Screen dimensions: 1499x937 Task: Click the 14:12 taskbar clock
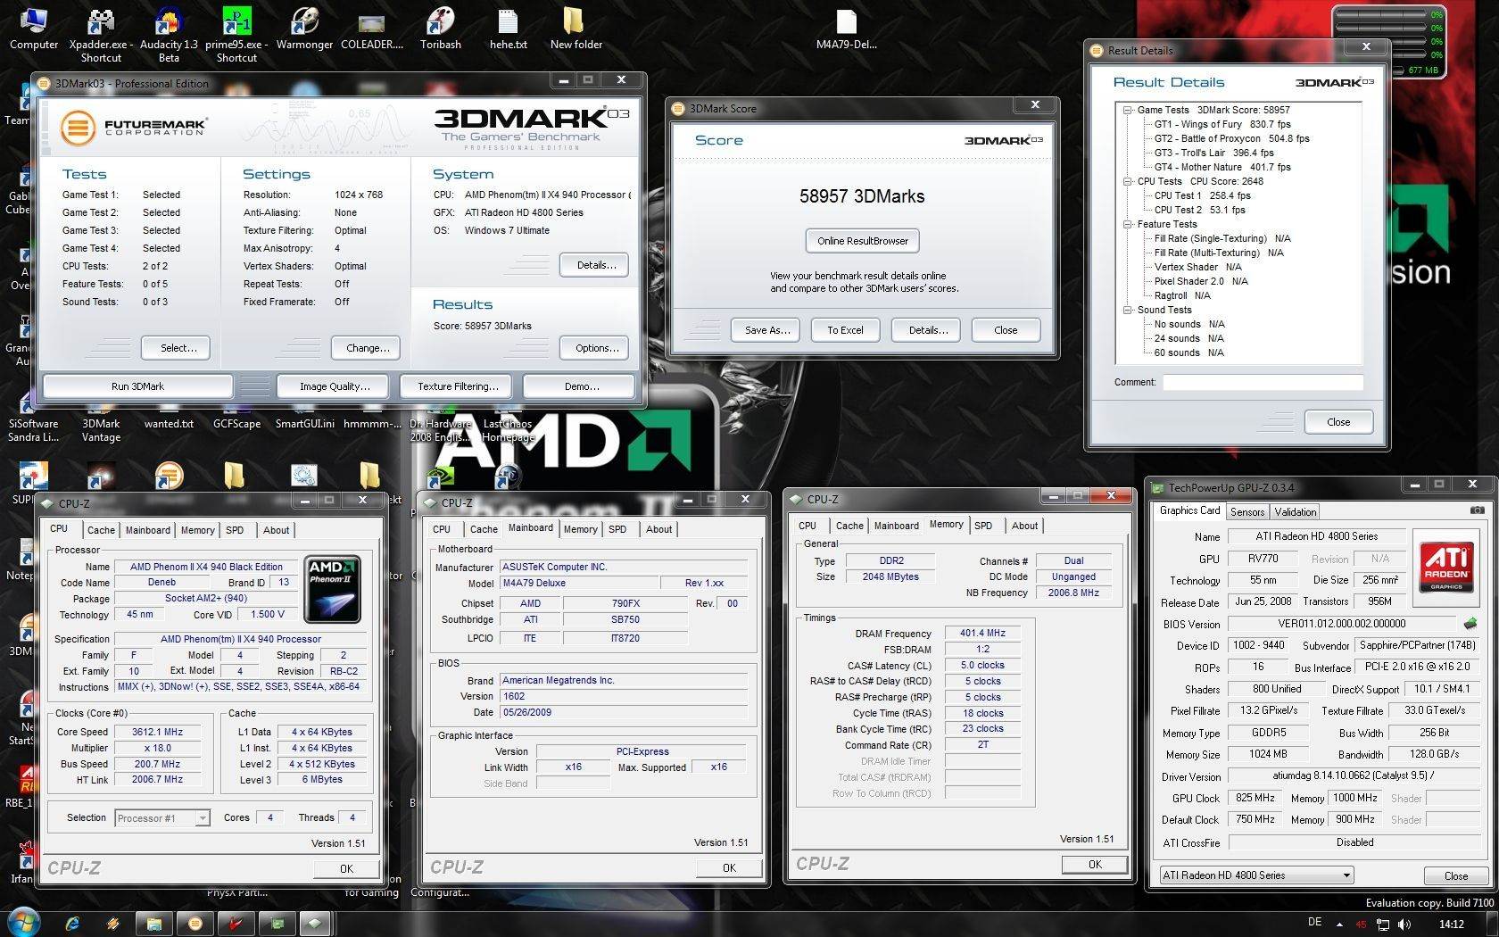1452,924
